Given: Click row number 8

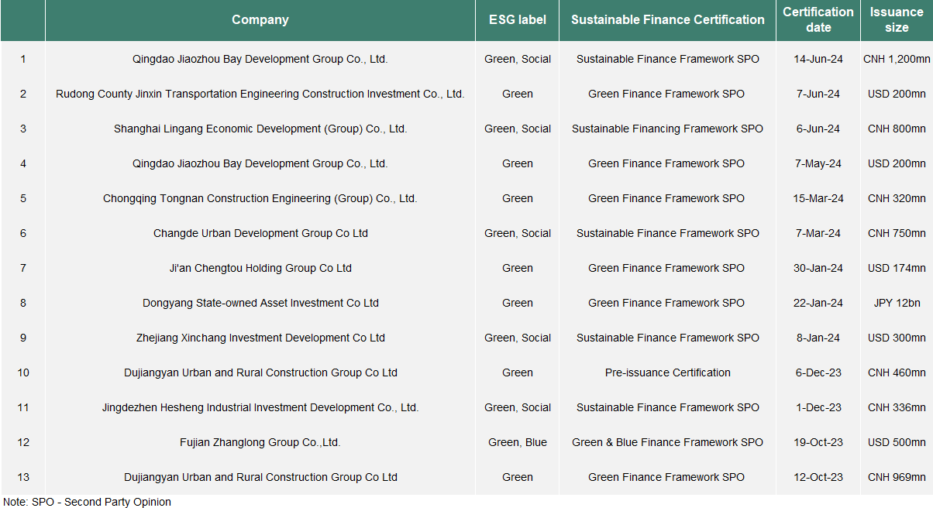Looking at the screenshot, I should click(23, 303).
